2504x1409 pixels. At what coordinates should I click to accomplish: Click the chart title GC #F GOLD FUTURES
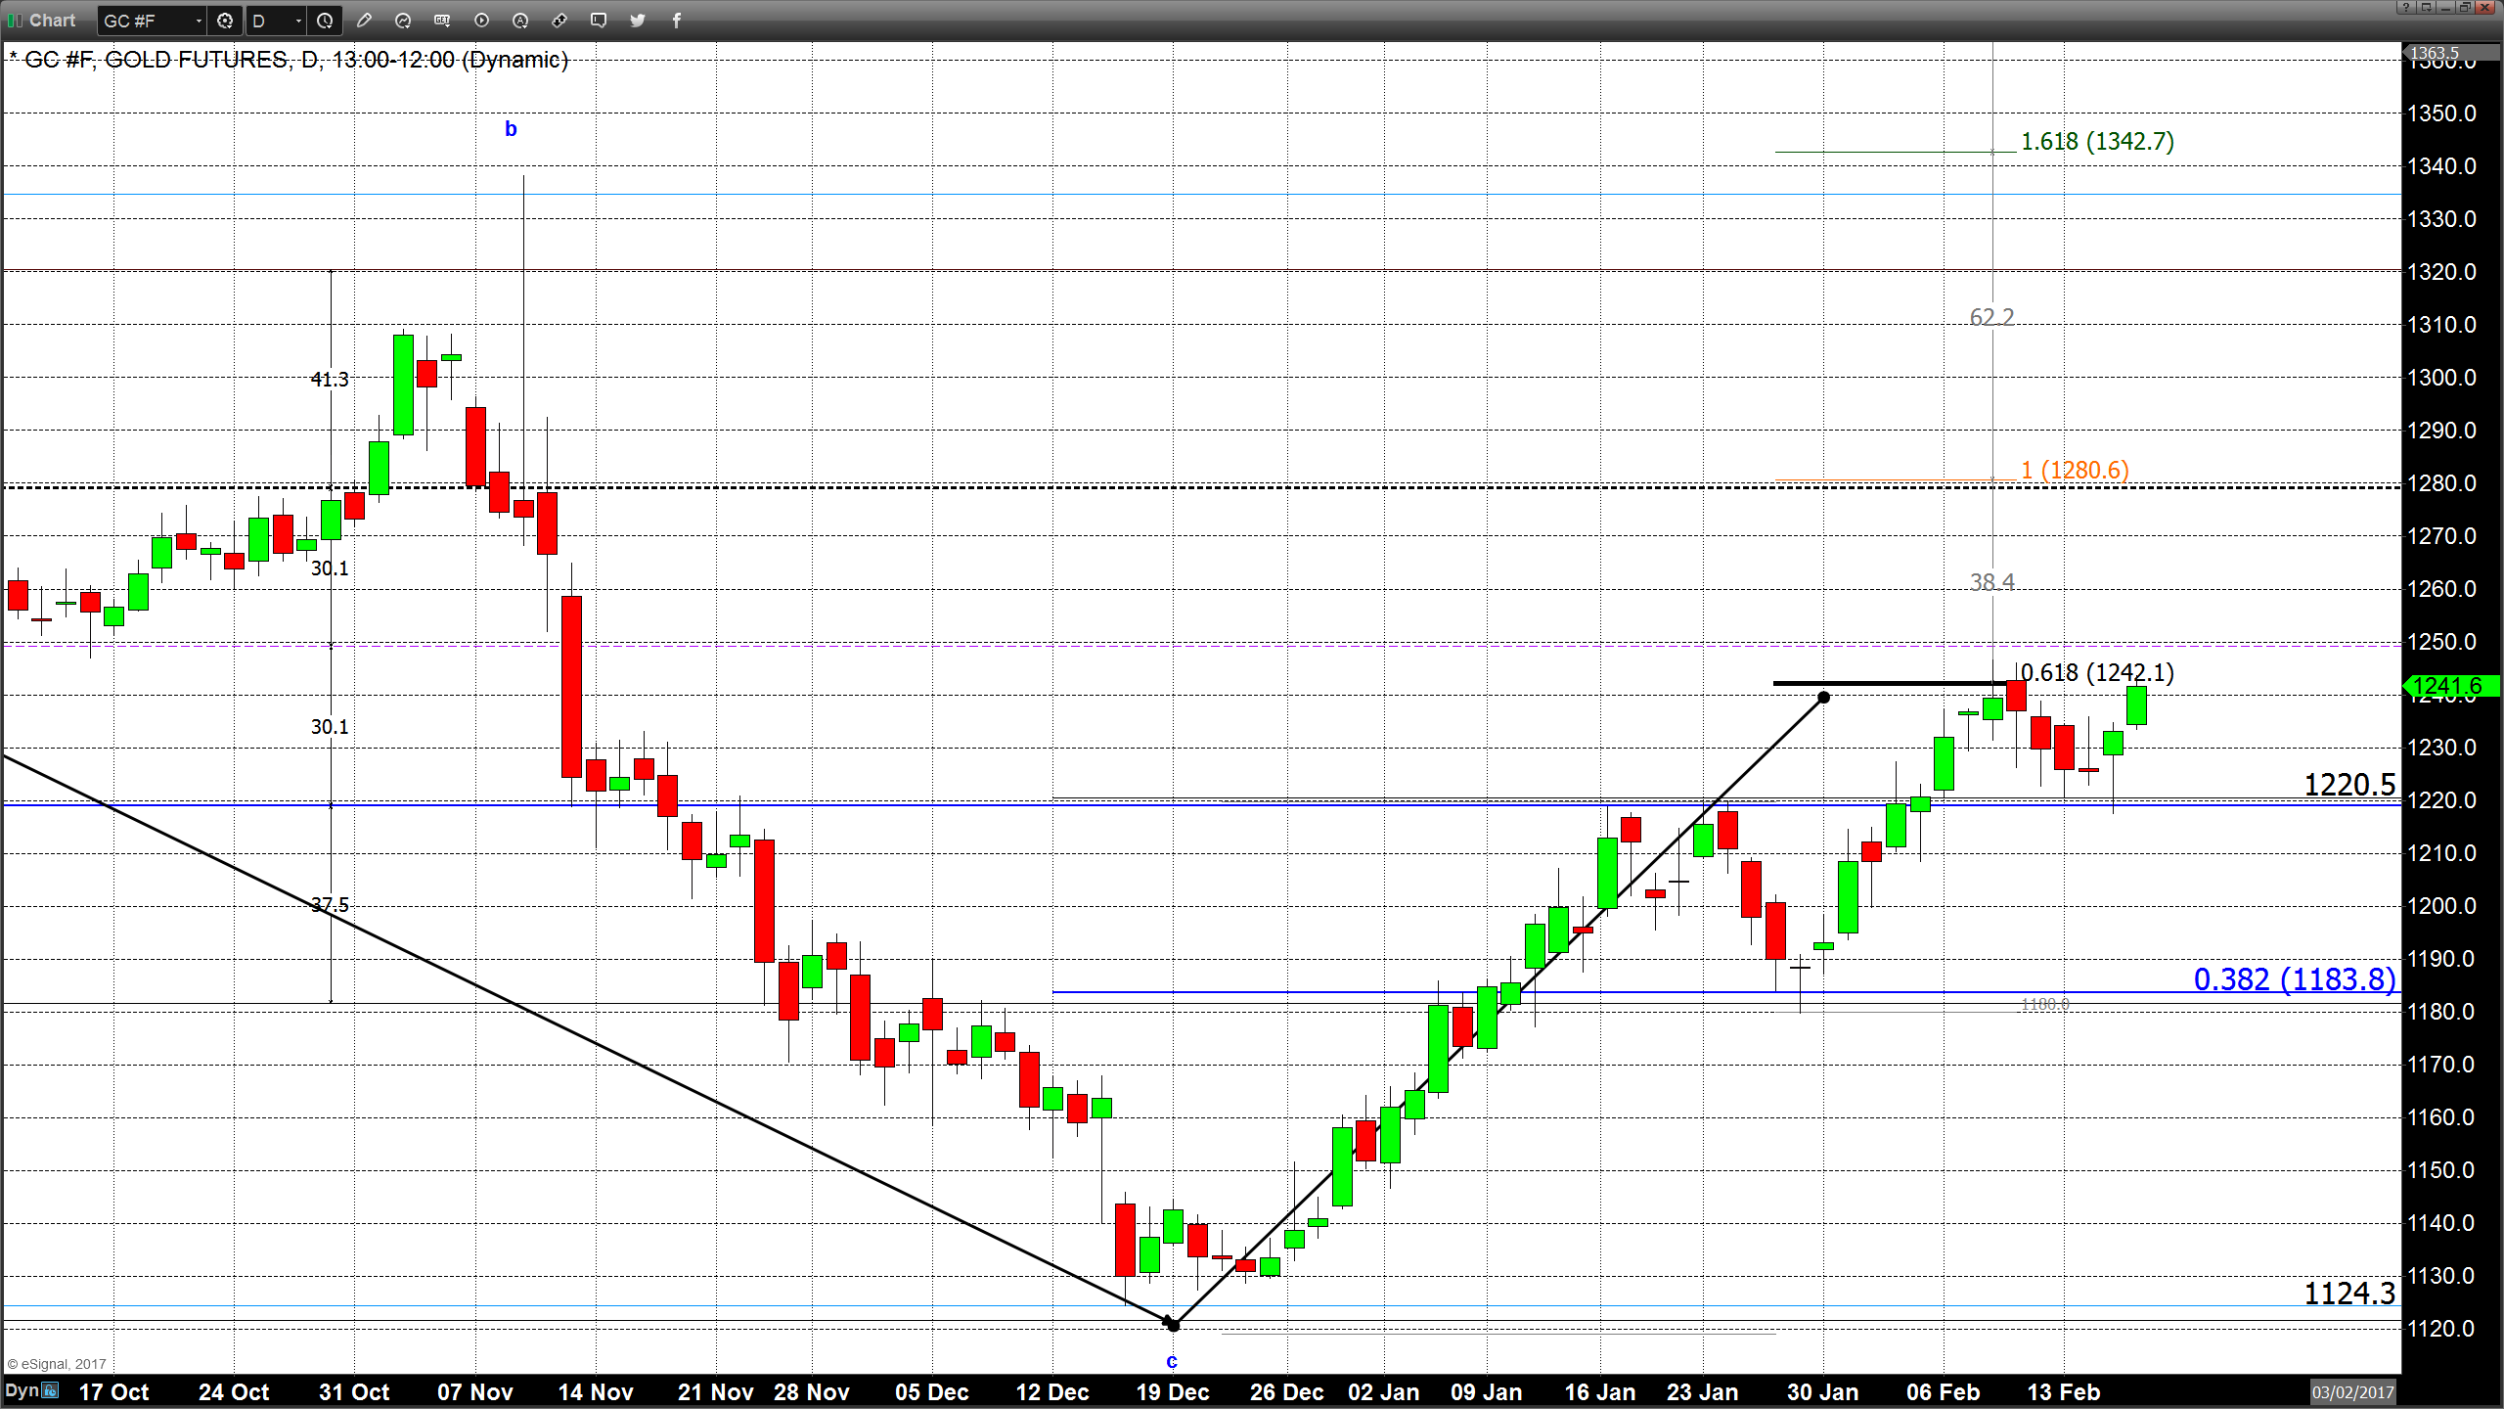[289, 60]
